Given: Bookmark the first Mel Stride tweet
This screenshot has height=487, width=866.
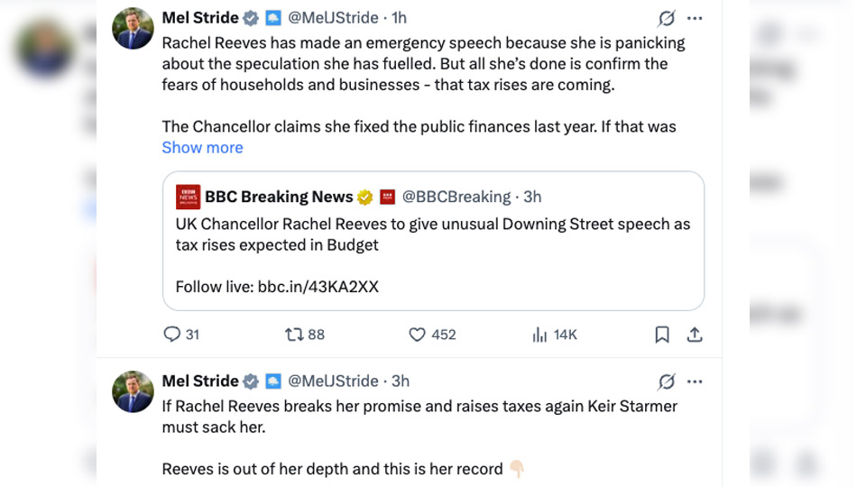Looking at the screenshot, I should tap(662, 335).
